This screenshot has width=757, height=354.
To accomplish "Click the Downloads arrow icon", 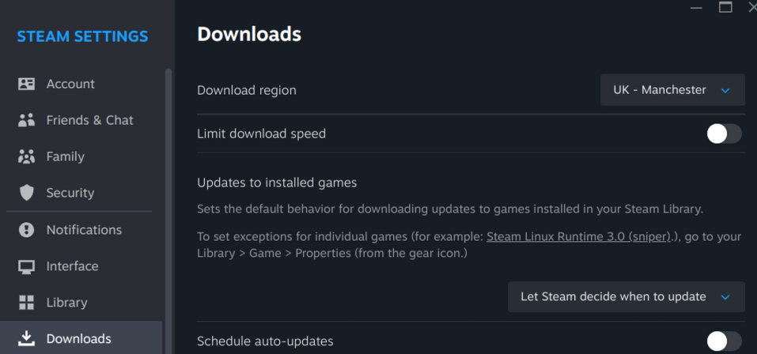I will (x=26, y=338).
